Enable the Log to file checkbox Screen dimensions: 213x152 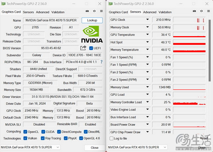pos(111,139)
